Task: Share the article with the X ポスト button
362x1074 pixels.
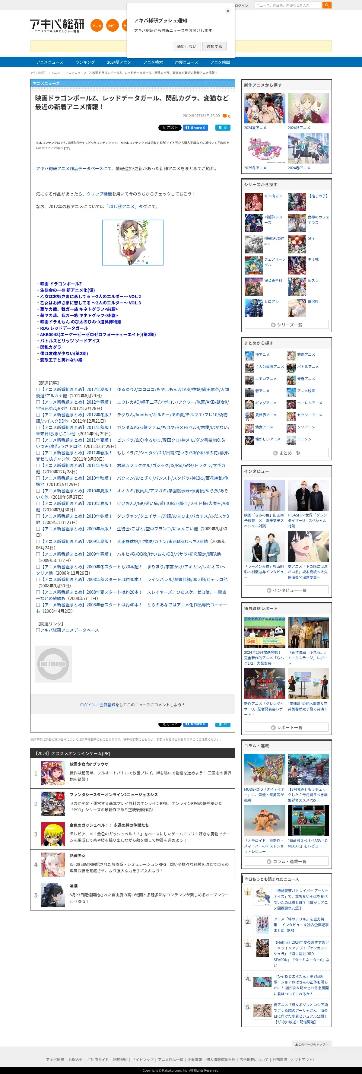Action: click(x=170, y=128)
